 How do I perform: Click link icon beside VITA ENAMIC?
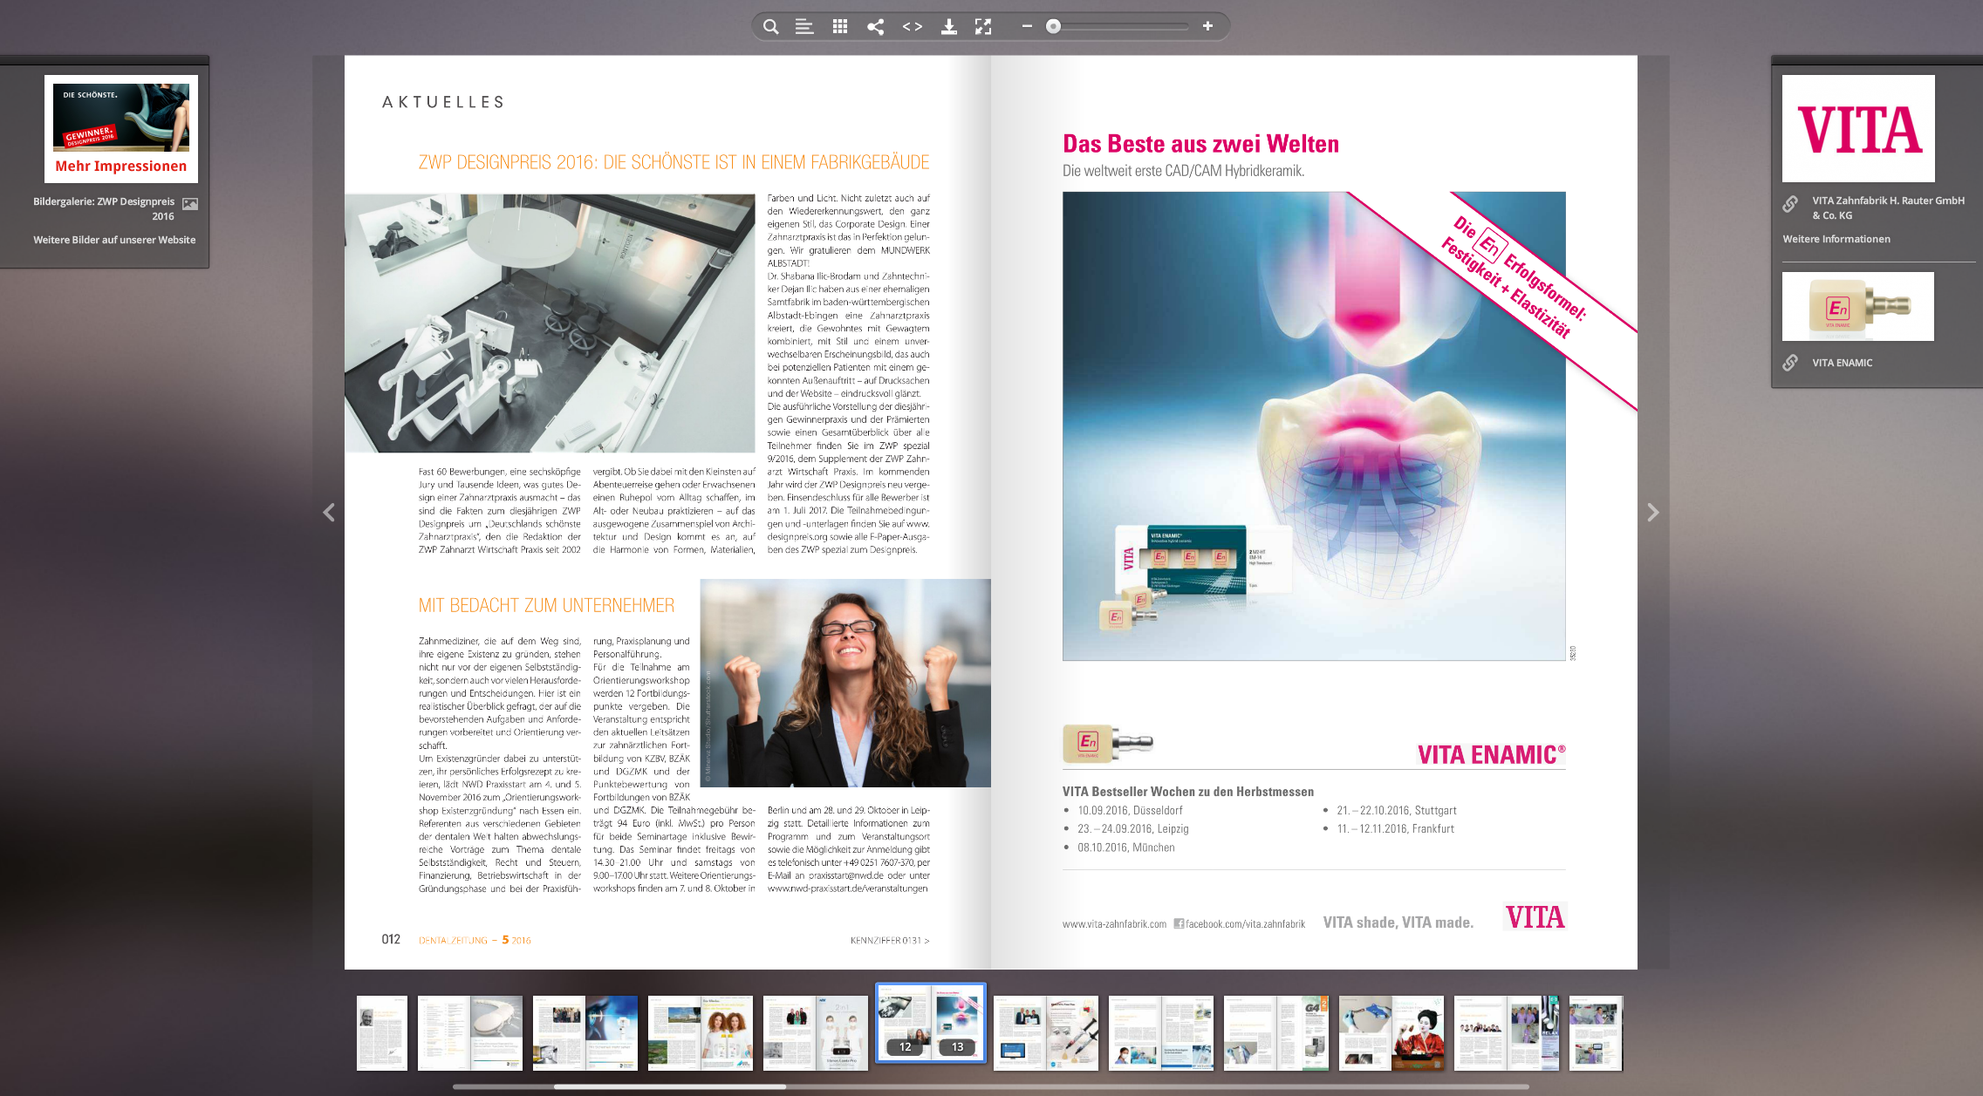click(x=1790, y=363)
